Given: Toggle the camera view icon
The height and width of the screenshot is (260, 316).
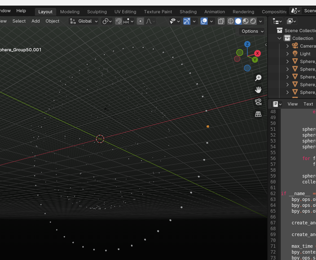Looking at the screenshot, I should coord(258,102).
